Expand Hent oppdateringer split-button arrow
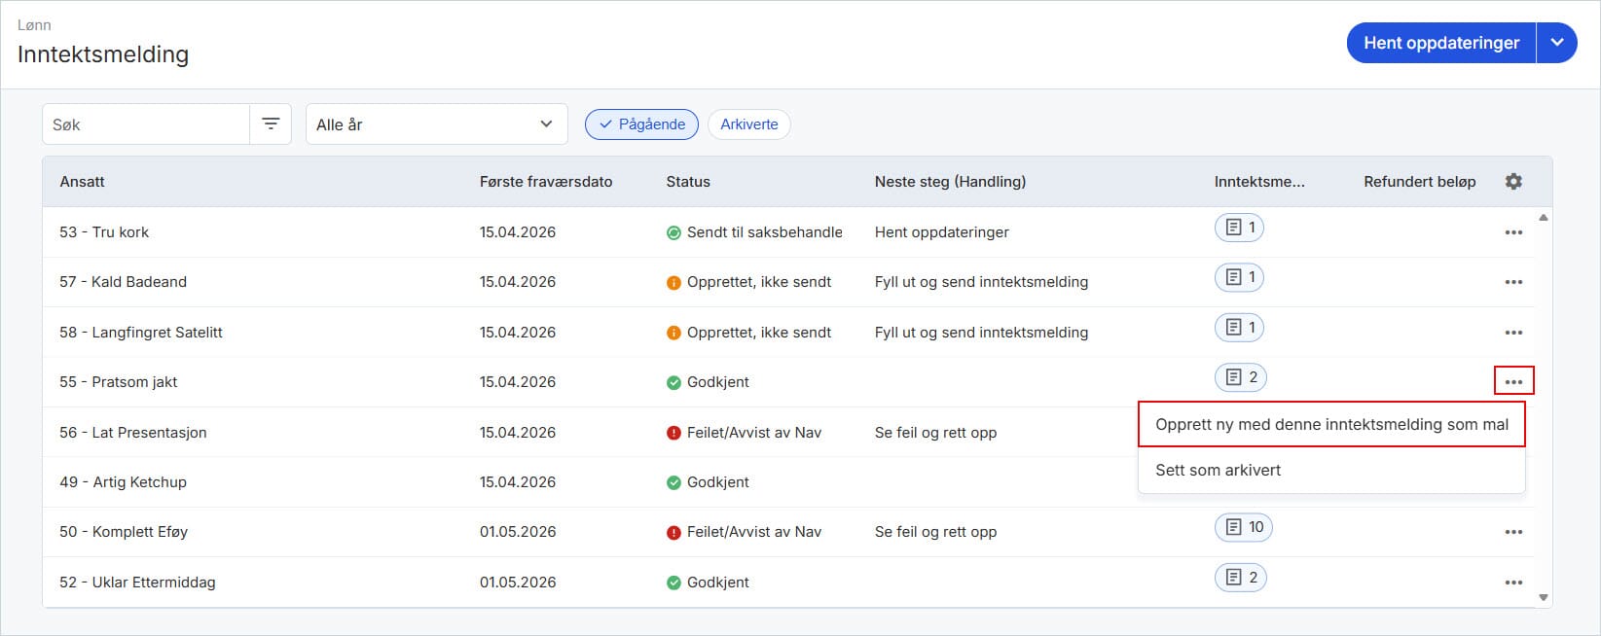Image resolution: width=1601 pixels, height=636 pixels. point(1557,43)
